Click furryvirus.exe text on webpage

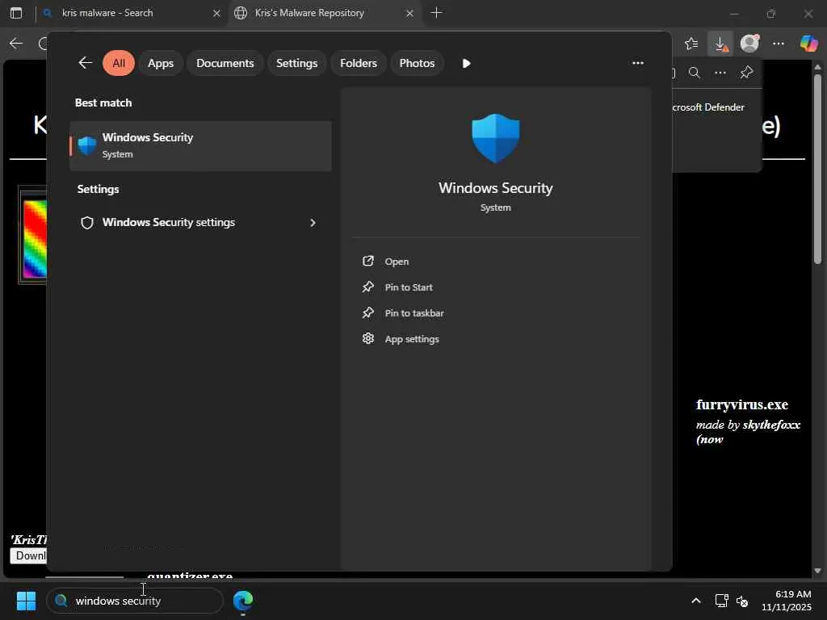742,405
